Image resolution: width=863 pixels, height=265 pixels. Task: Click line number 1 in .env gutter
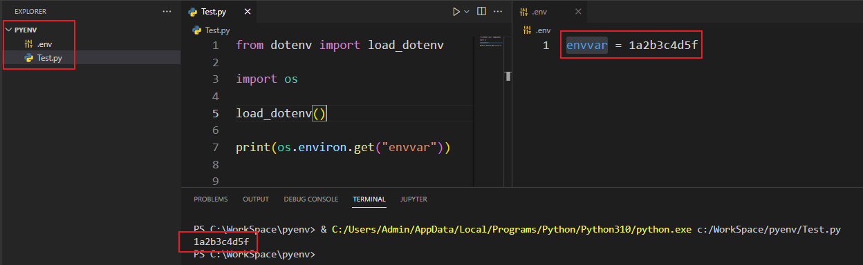coord(546,45)
